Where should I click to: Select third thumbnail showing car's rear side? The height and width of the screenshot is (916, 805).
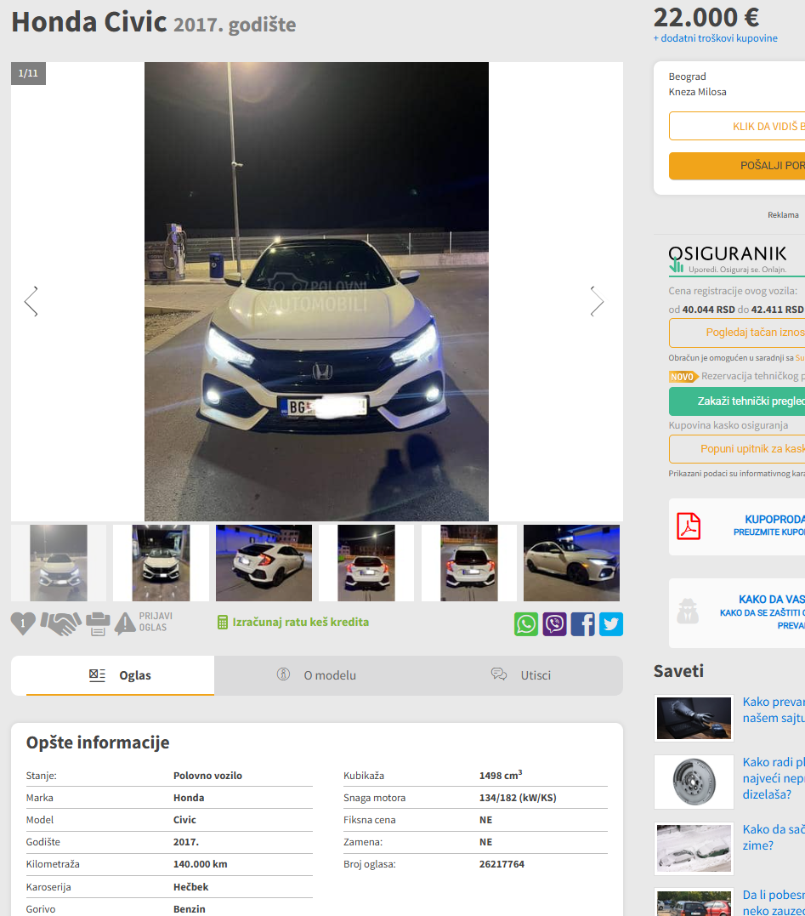tap(264, 563)
